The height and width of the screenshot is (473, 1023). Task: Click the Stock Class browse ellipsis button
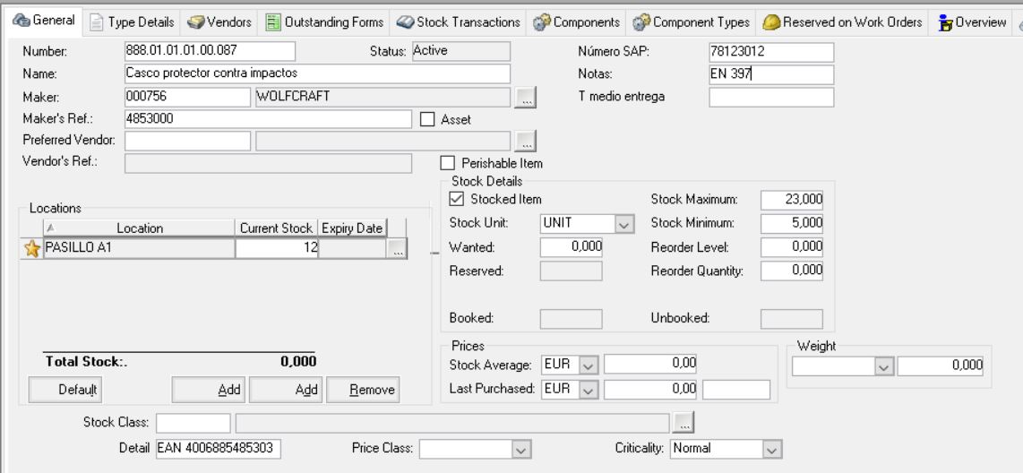pos(683,423)
